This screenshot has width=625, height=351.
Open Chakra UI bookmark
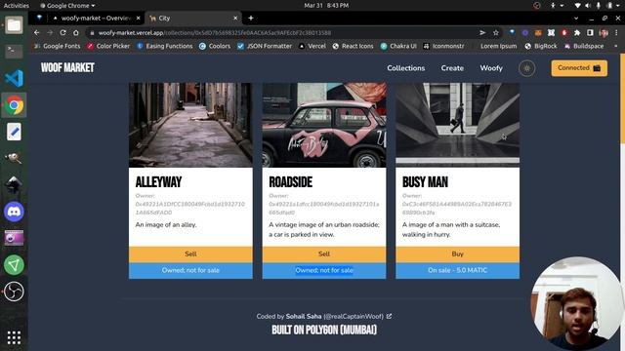398,46
